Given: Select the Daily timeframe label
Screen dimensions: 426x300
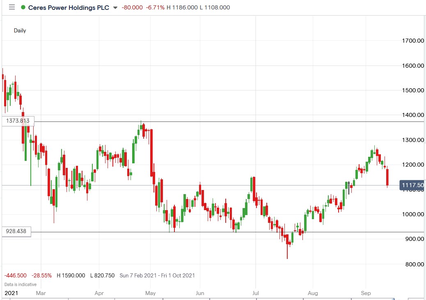Looking at the screenshot, I should [x=21, y=30].
